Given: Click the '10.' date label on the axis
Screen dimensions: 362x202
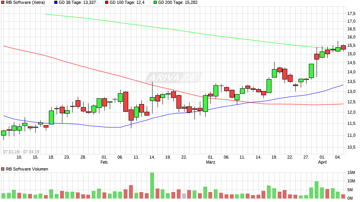Looking at the screenshot, I should 19,157.
